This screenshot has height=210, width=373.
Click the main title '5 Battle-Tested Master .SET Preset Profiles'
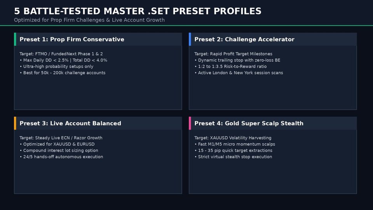(138, 11)
